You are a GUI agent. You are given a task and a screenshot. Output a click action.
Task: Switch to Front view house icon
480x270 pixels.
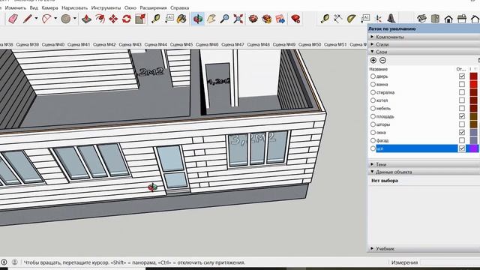pyautogui.click(x=448, y=19)
